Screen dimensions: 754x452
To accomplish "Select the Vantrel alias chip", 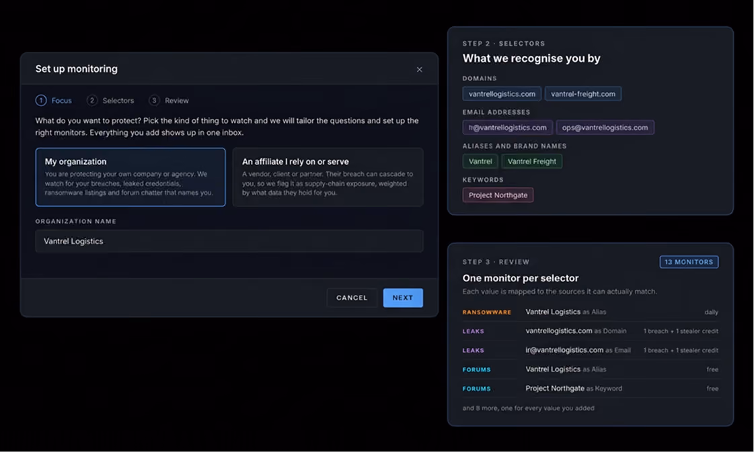I will 480,161.
